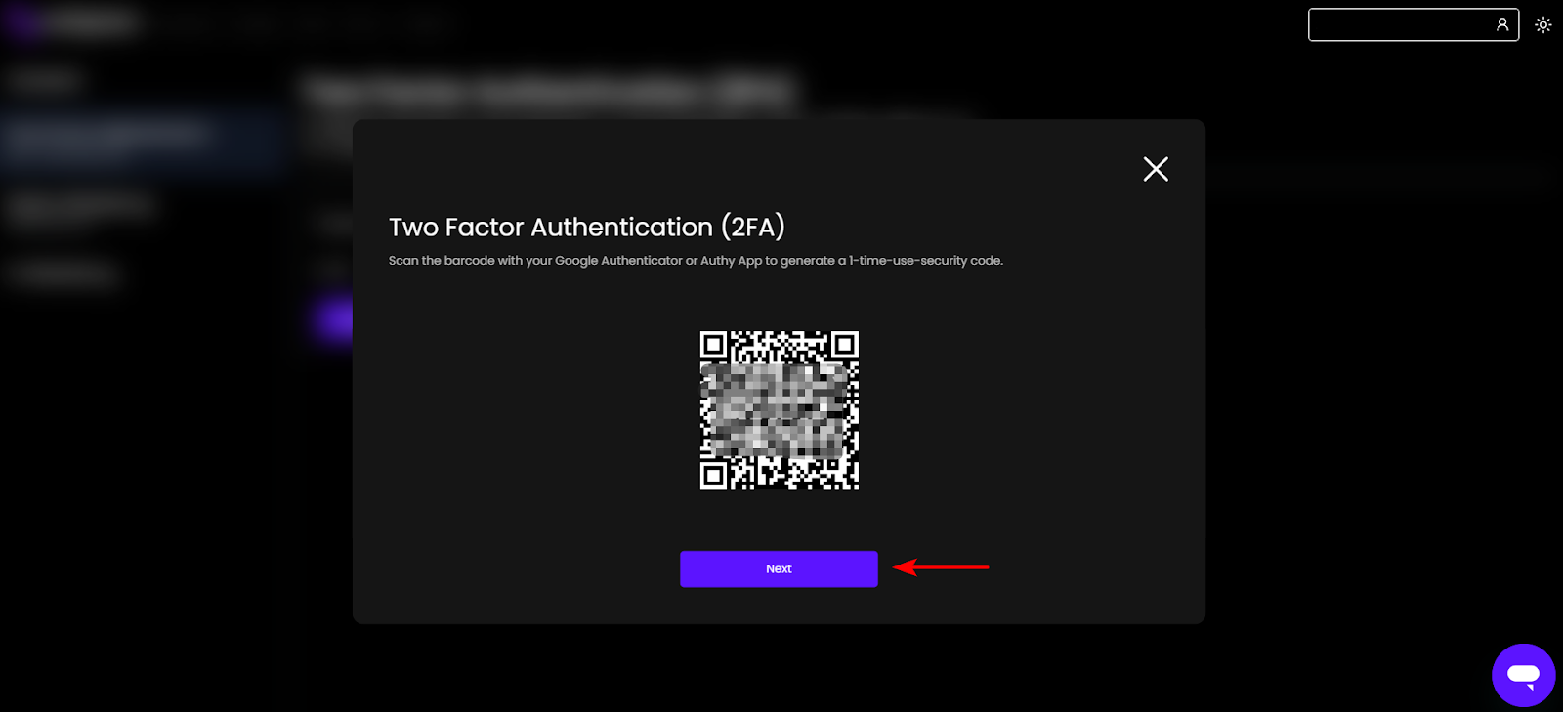Click the dimmed backdrop below the dialog
1563x712 pixels.
(x=779, y=669)
